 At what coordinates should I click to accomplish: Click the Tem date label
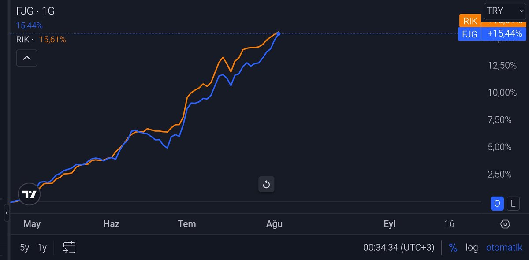pos(187,224)
